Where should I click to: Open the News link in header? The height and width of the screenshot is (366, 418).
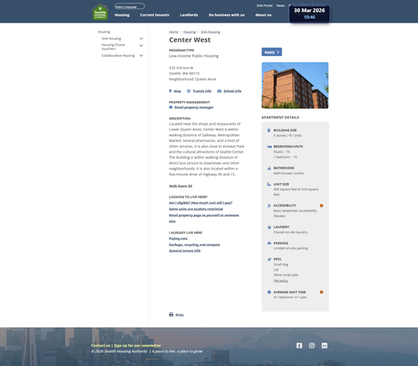pos(281,6)
